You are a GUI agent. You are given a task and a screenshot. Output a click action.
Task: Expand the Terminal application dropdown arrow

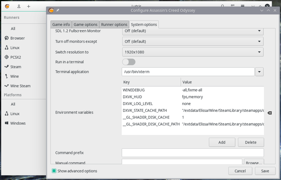(x=259, y=72)
